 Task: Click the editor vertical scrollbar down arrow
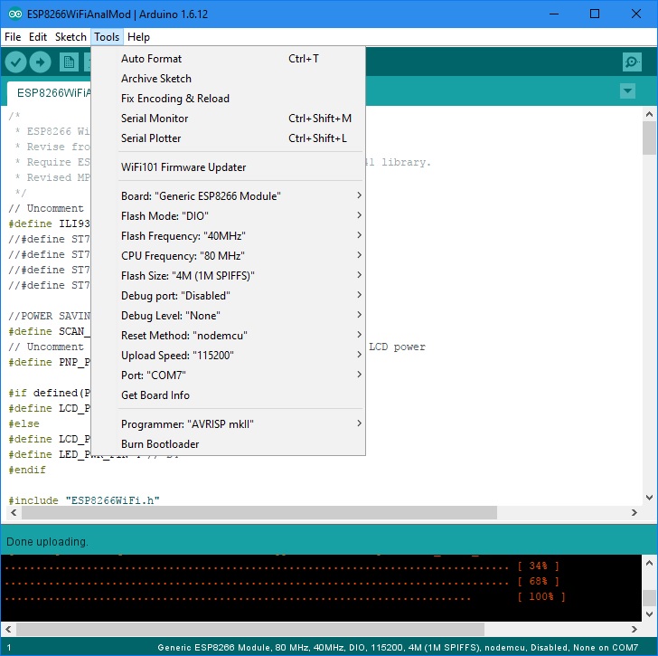pyautogui.click(x=649, y=498)
